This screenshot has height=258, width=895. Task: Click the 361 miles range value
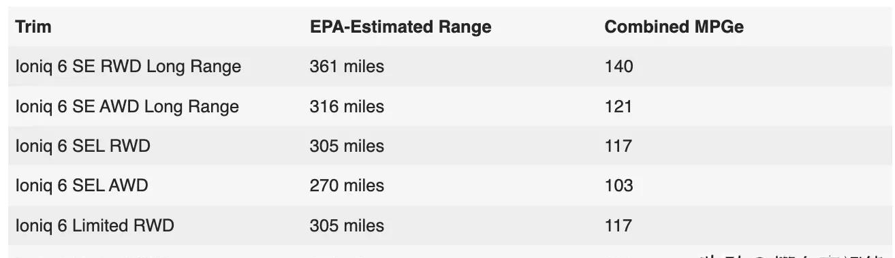coord(347,67)
